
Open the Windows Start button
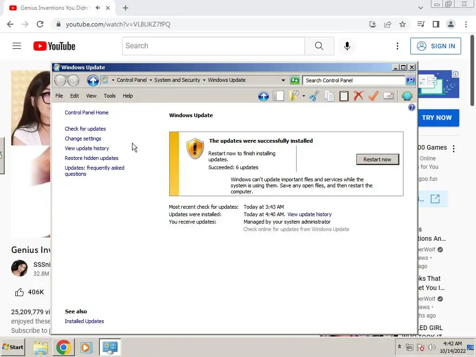[13, 347]
